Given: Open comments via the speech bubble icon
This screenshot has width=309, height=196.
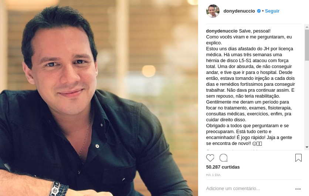Looking at the screenshot, I should 224,158.
